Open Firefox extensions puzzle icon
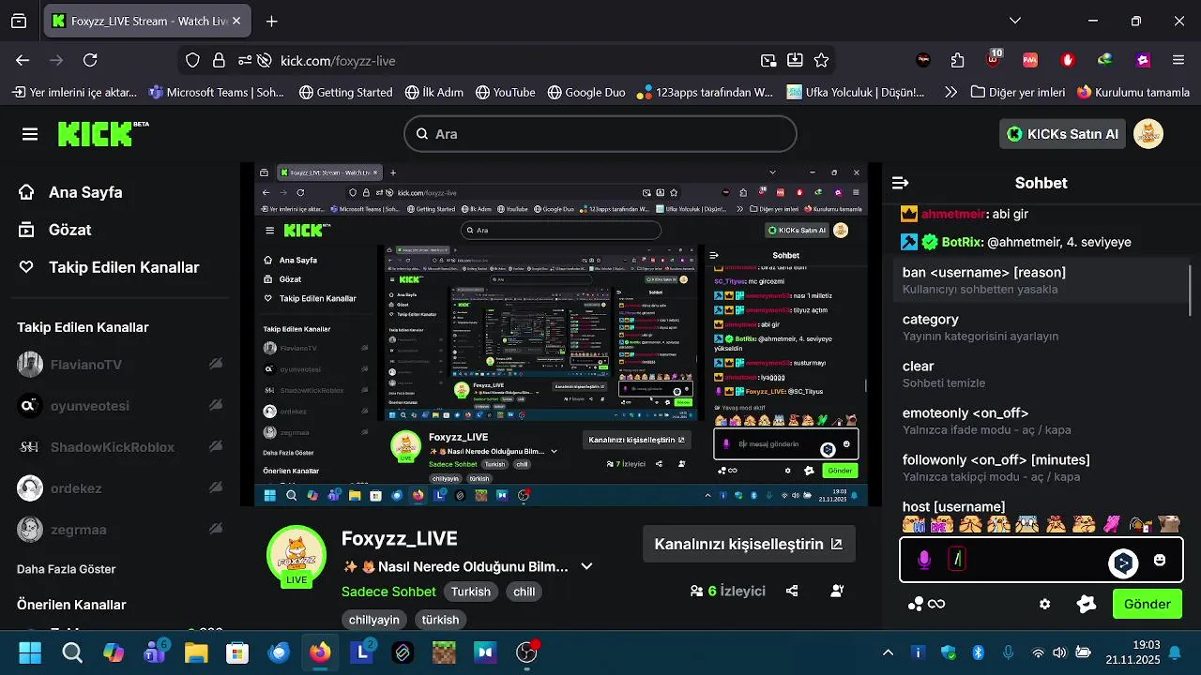Image resolution: width=1201 pixels, height=675 pixels. pos(957,60)
